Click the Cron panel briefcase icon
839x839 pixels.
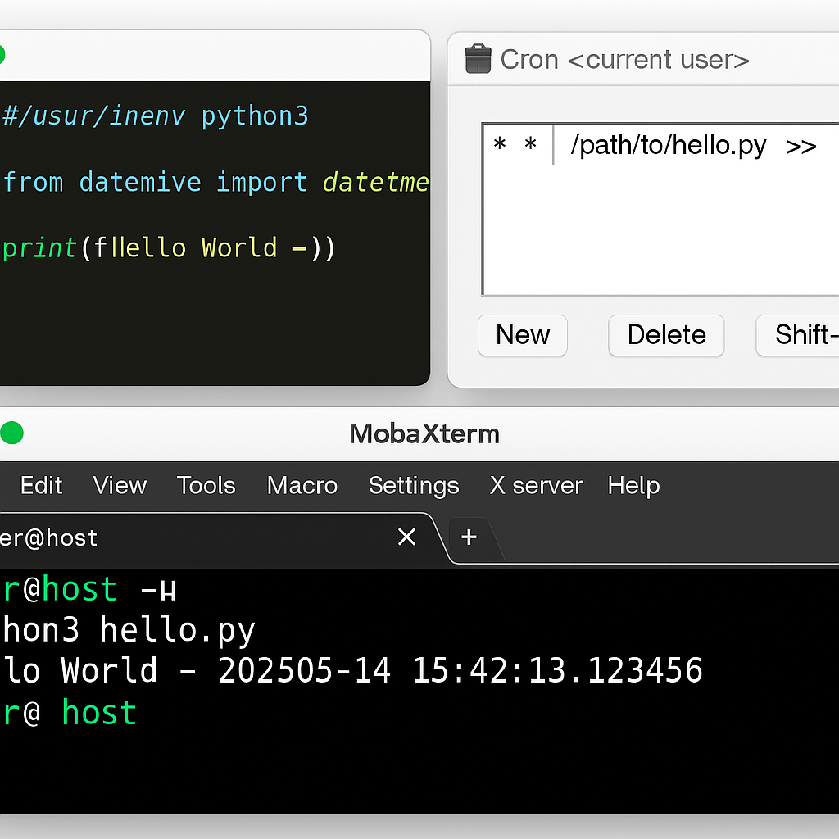(x=478, y=59)
